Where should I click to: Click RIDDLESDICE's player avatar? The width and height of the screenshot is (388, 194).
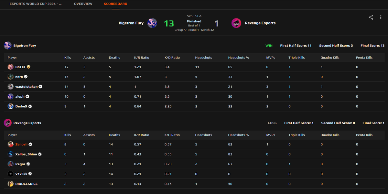point(10,184)
